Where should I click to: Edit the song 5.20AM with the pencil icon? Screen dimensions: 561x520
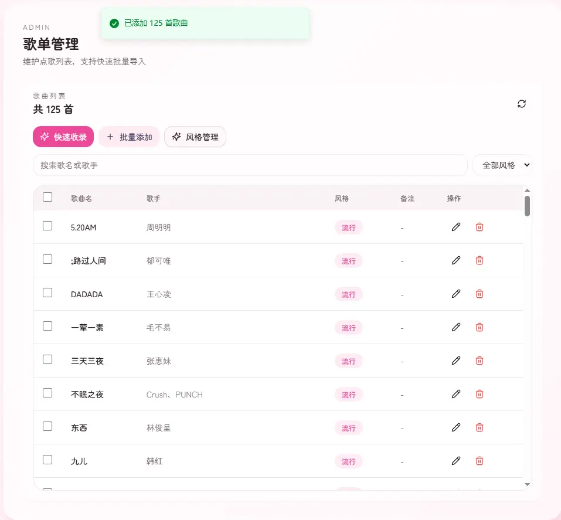point(455,227)
